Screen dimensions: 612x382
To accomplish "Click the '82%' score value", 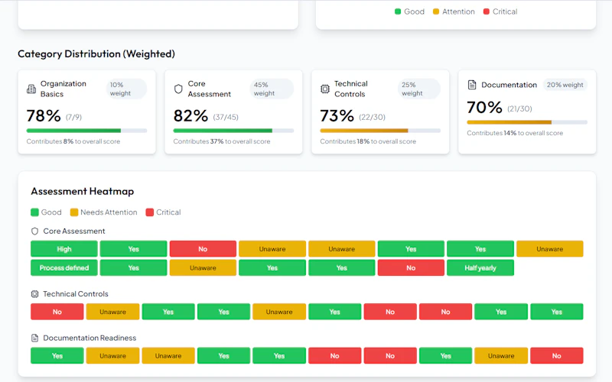I will 190,116.
